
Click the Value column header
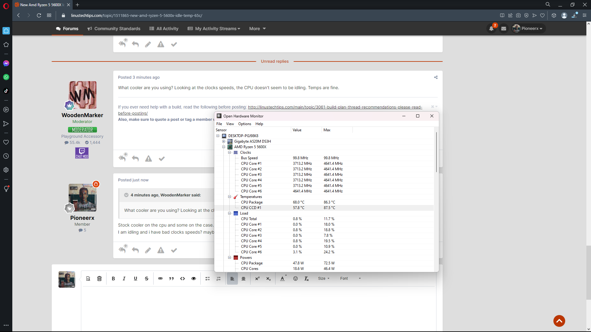[306, 130]
